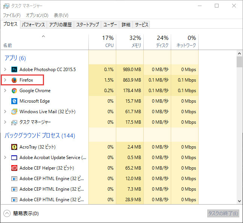
Task: Click Windows Live Mail memory 61.7 MB
Action: [x=133, y=112]
